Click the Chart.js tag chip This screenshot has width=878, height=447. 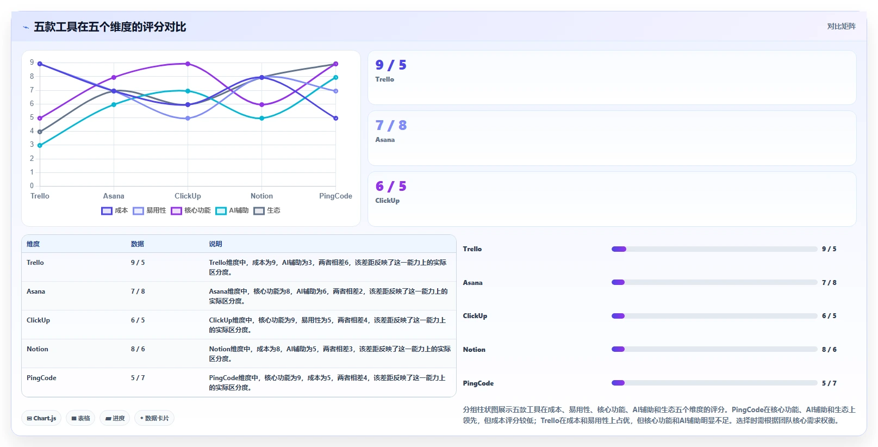pos(41,418)
